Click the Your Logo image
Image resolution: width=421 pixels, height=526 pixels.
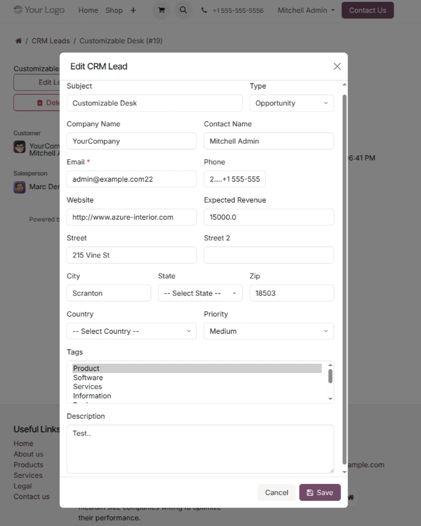(39, 10)
